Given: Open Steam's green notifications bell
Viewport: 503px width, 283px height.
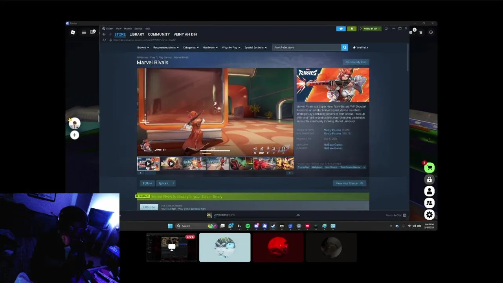Looking at the screenshot, I should pyautogui.click(x=352, y=29).
